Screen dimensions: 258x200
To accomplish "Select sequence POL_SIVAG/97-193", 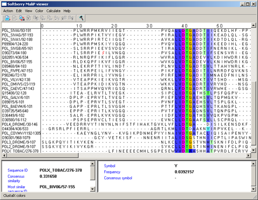I will tap(18, 35).
